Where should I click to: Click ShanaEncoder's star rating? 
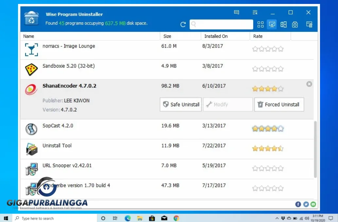click(x=268, y=89)
